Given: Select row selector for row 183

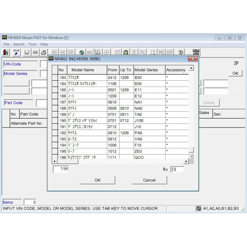Looking at the screenshot, I should coord(55,78).
